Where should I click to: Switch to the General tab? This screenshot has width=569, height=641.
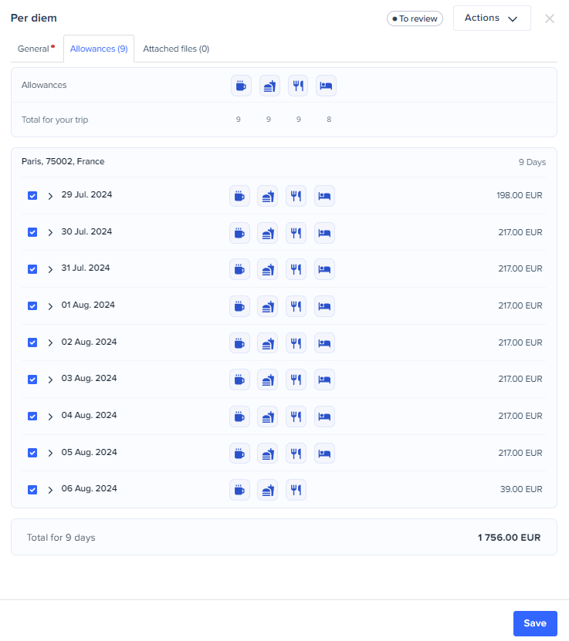pos(34,49)
